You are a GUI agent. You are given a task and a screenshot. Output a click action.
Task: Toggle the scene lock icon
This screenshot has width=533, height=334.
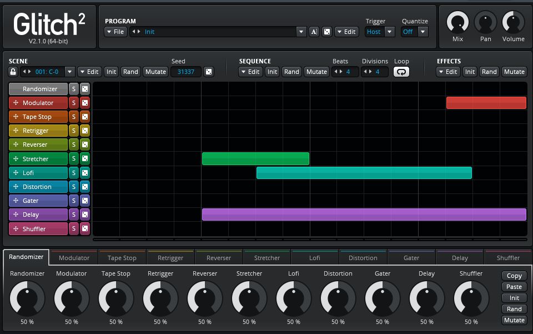click(13, 72)
